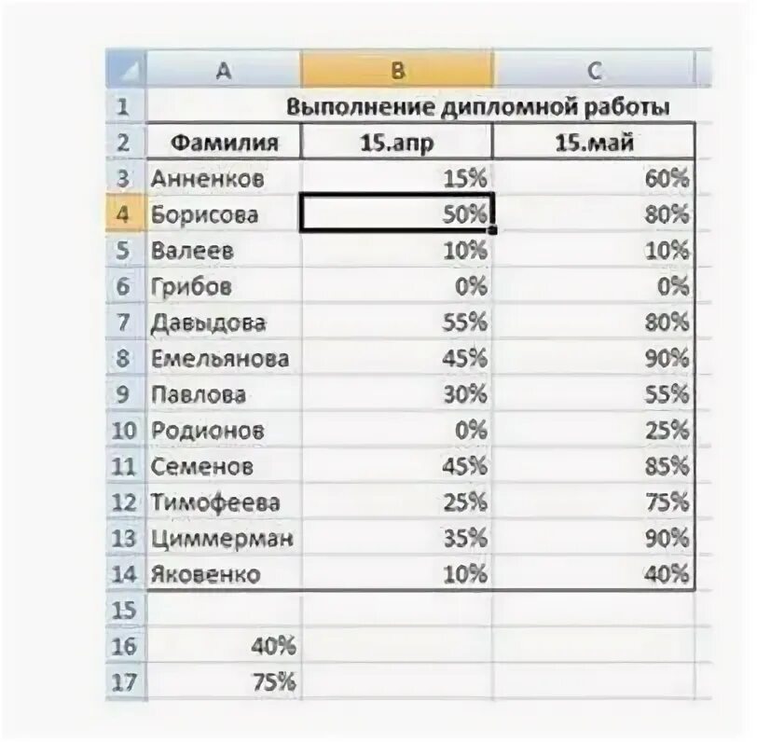Select column C header
Viewport: 757px width, 742px height.
point(594,71)
